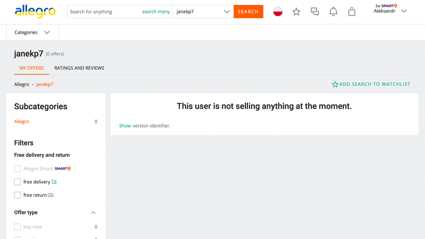Screen dimensions: 425x239
Task: Open the Ratings and Reviews tab
Action: [79, 68]
